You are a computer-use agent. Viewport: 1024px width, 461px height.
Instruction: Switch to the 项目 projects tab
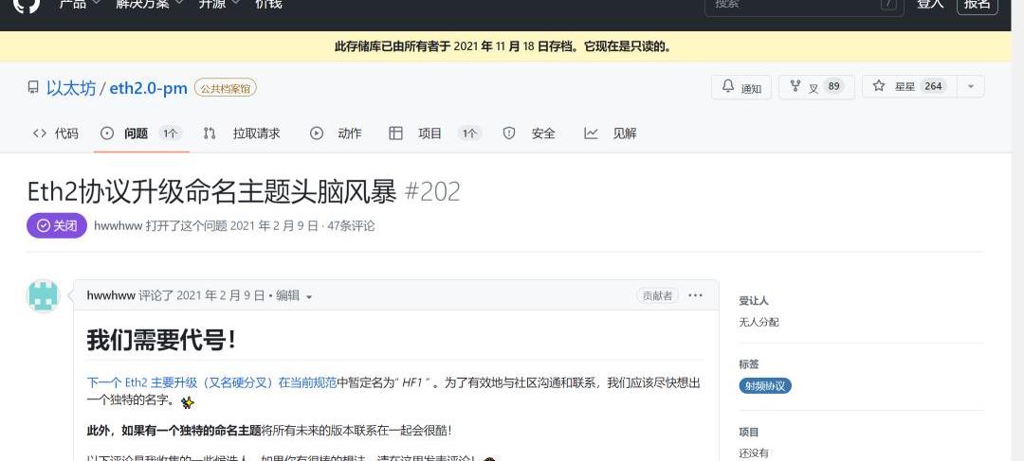pyautogui.click(x=435, y=133)
